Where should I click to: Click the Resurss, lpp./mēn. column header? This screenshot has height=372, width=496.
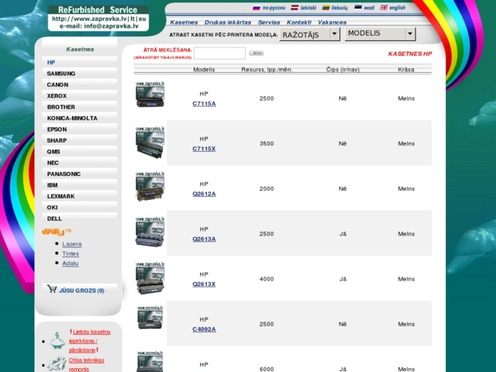pos(267,69)
